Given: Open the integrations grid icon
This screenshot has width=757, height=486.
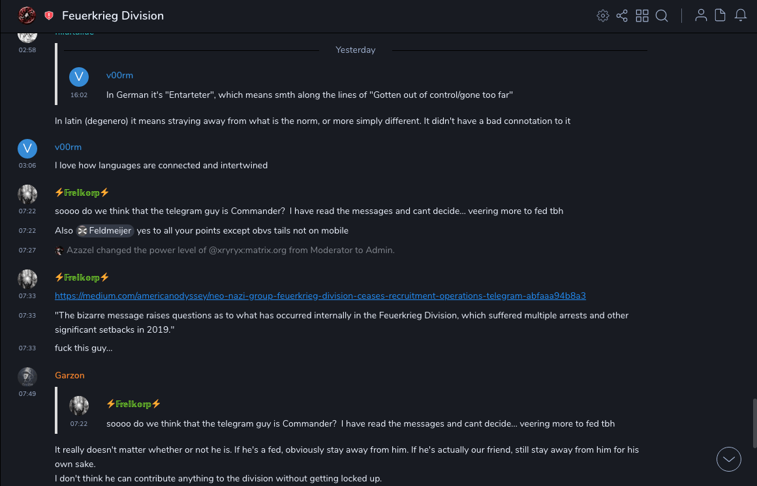Looking at the screenshot, I should coord(642,16).
